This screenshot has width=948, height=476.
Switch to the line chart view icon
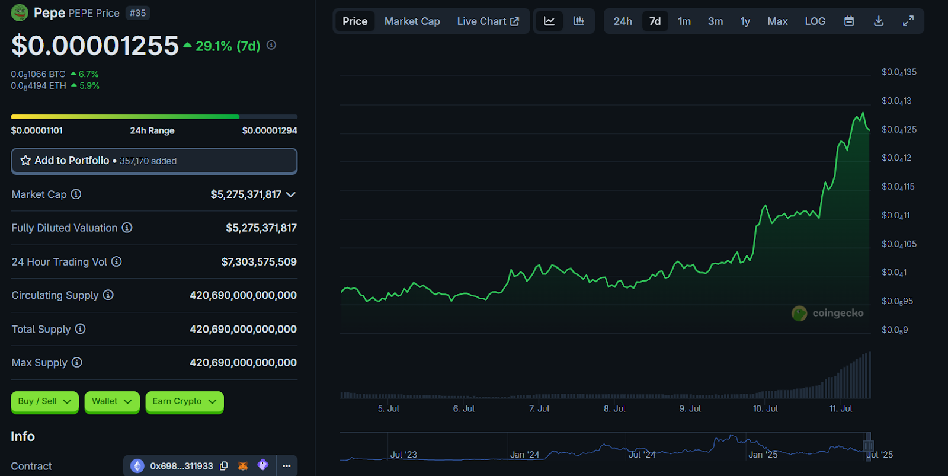click(x=549, y=21)
